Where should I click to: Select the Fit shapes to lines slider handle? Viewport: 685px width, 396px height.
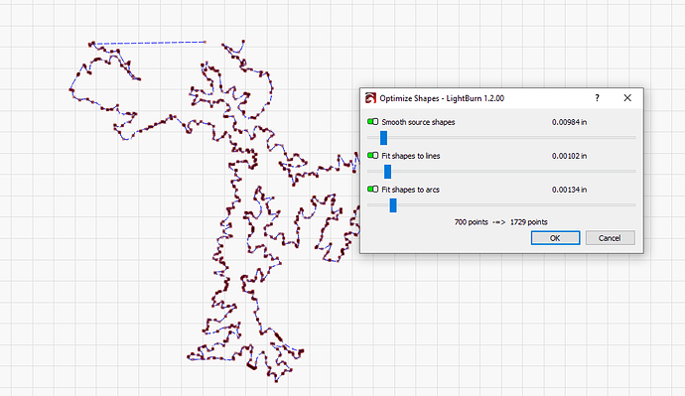coord(387,172)
